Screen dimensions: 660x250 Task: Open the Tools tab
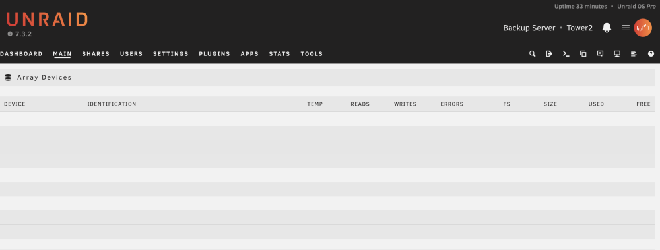point(312,54)
